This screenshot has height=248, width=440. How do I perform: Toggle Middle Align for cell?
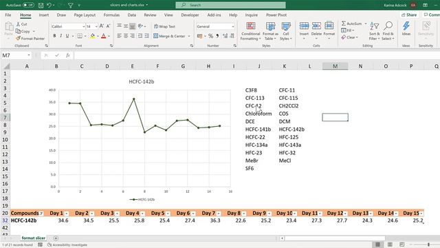click(126, 26)
